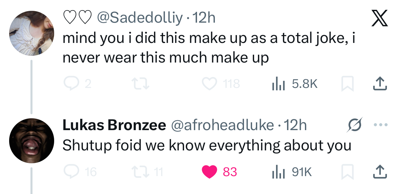Click the X logo icon

click(379, 19)
